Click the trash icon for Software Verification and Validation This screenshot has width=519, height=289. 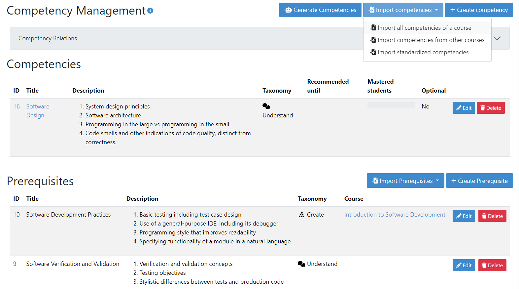point(484,265)
